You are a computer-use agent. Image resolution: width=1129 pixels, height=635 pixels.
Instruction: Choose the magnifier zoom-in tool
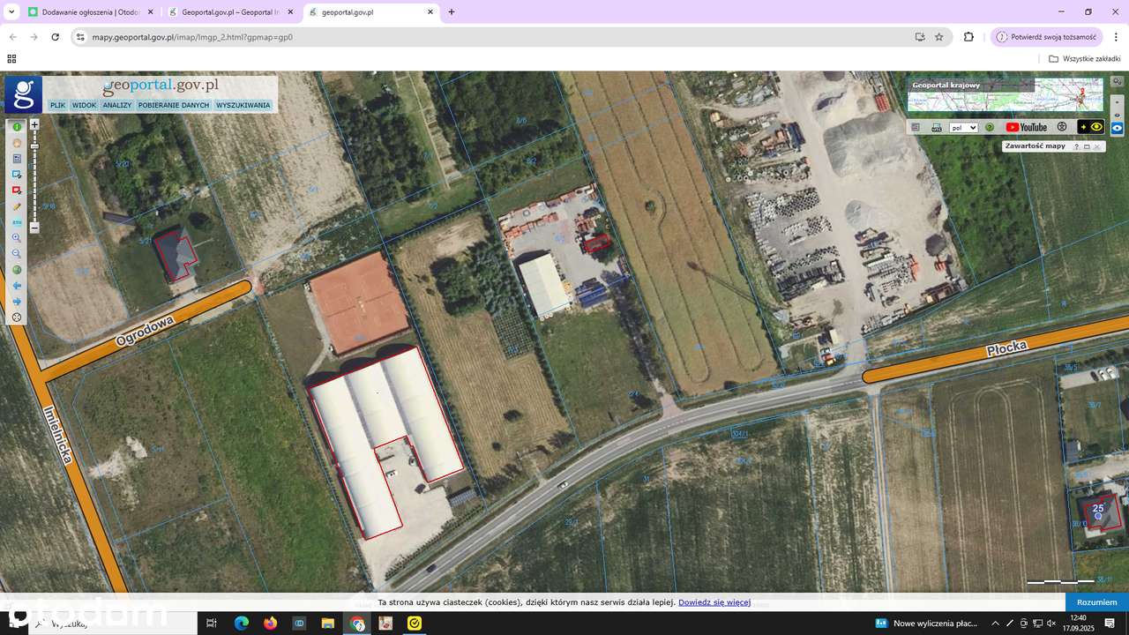[x=17, y=238]
